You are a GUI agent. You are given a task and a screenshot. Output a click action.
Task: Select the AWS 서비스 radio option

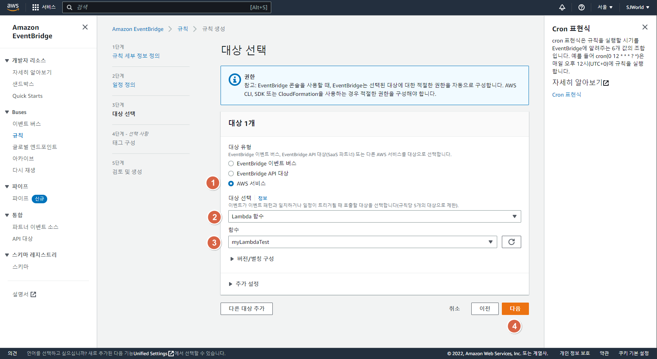click(x=231, y=184)
